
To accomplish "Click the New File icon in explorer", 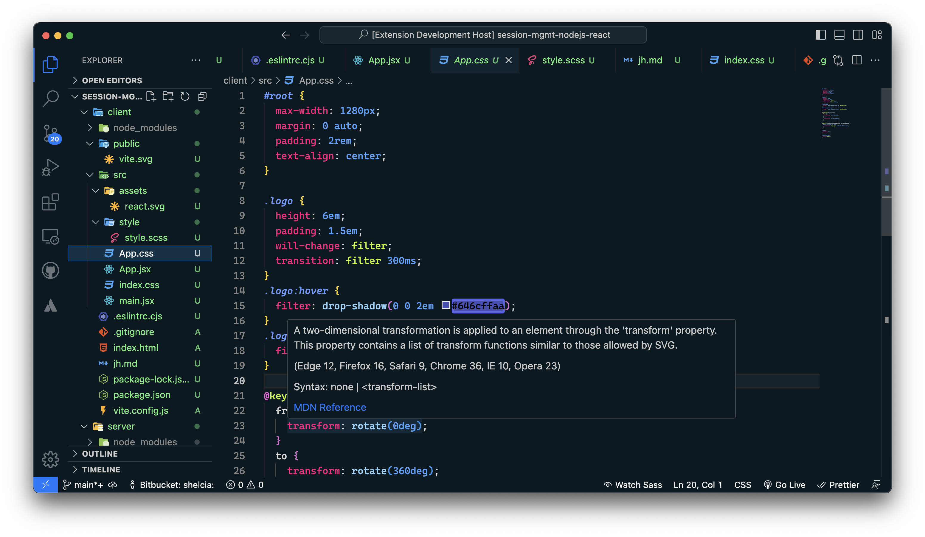I will tap(151, 96).
